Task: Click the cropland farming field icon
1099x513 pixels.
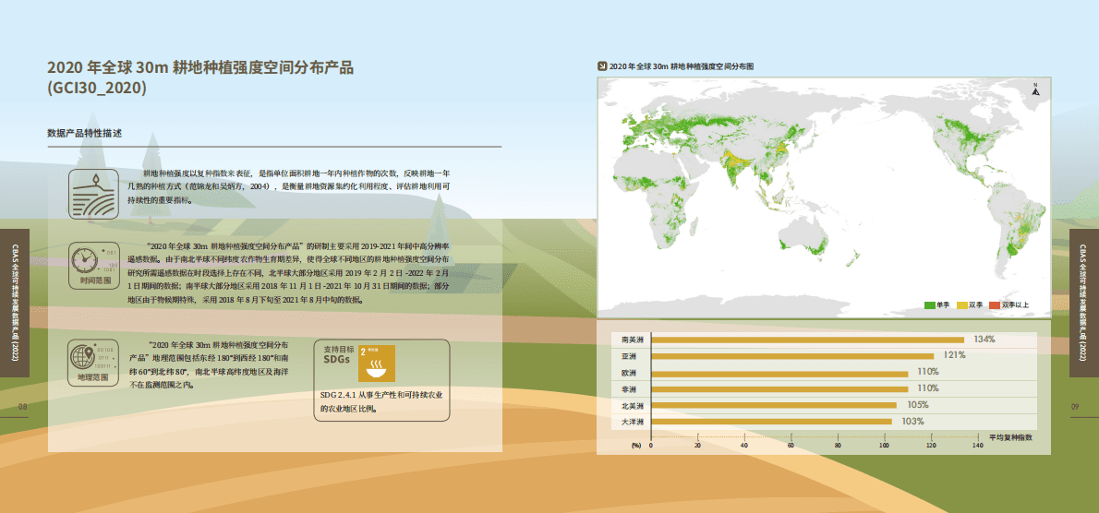Action: point(95,193)
